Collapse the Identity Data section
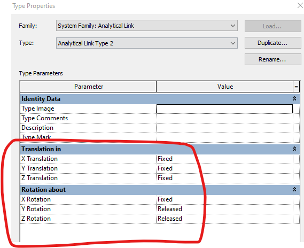The height and width of the screenshot is (248, 304). 294,99
